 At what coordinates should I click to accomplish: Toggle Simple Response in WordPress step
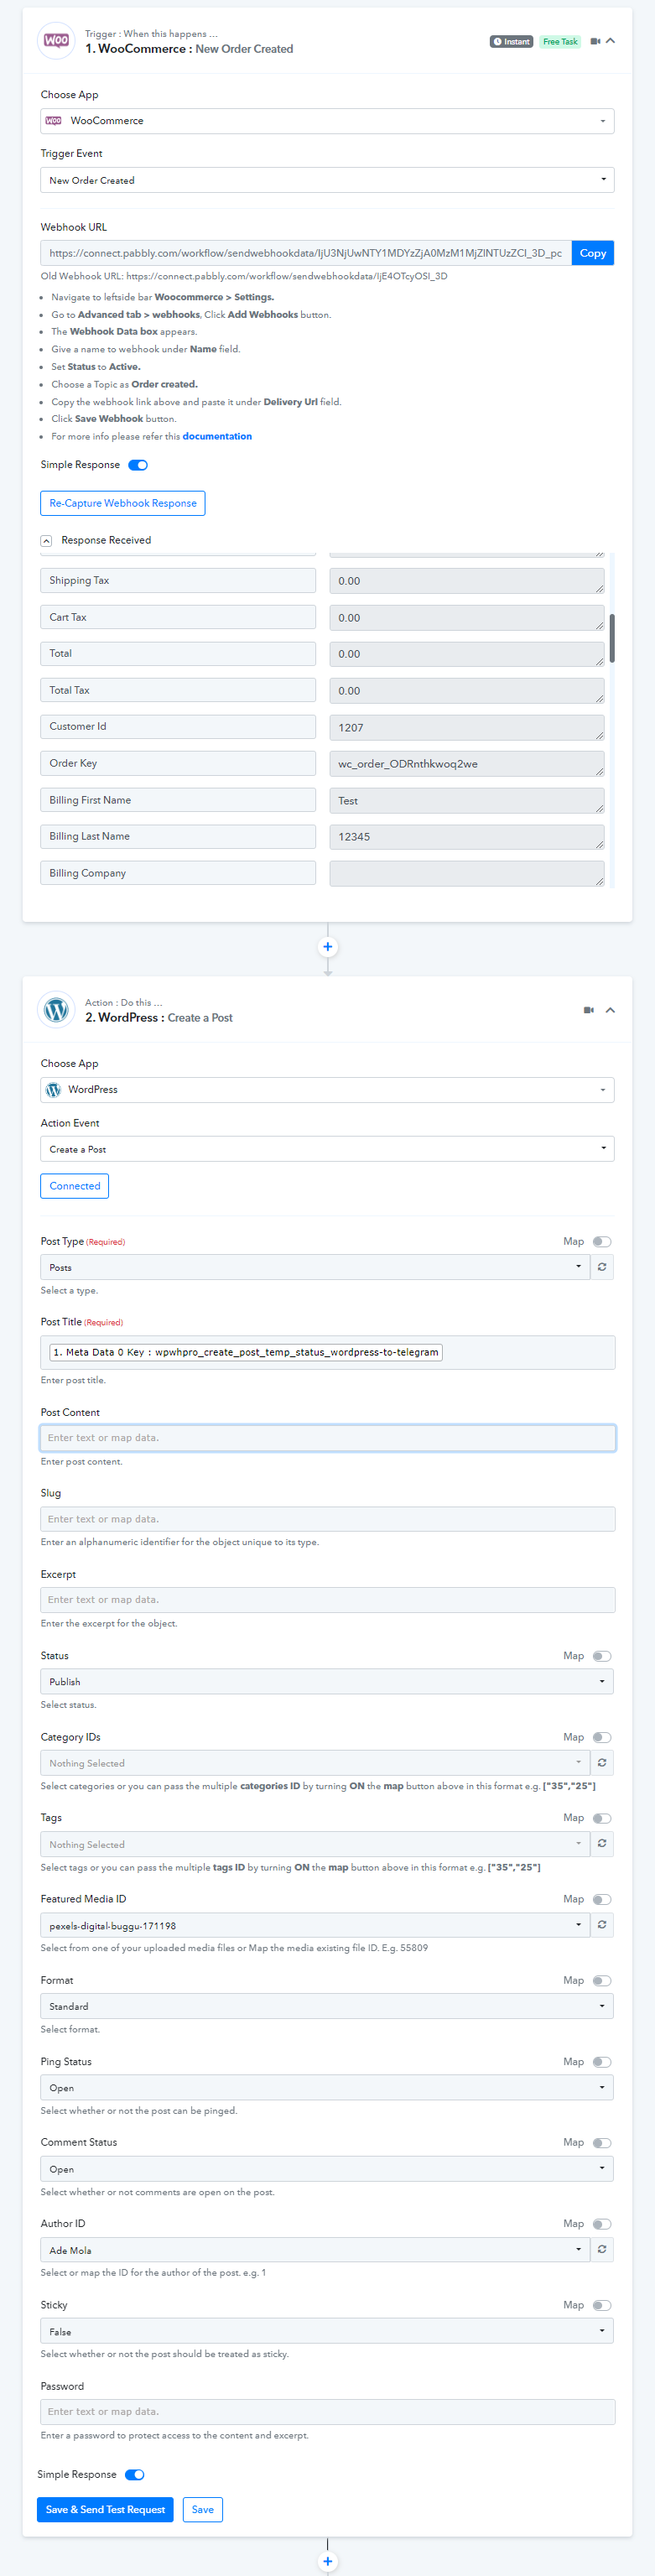tap(135, 2474)
